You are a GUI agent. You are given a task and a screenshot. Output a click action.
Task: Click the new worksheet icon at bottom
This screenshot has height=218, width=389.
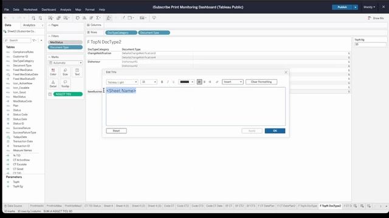point(355,206)
